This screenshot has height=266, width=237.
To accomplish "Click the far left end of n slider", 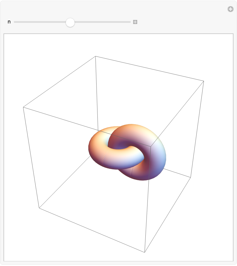I will (x=15, y=22).
